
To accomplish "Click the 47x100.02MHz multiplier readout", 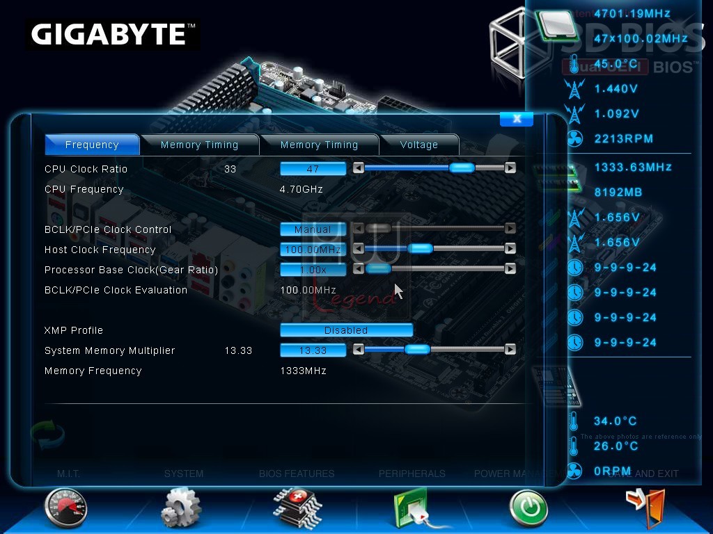I will pyautogui.click(x=641, y=39).
